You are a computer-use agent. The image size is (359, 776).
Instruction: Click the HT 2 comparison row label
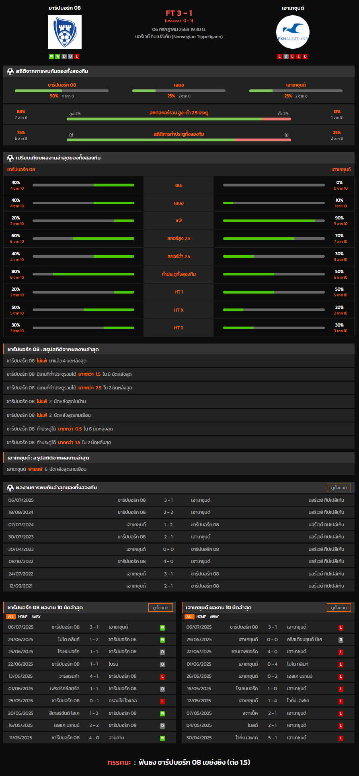(179, 328)
